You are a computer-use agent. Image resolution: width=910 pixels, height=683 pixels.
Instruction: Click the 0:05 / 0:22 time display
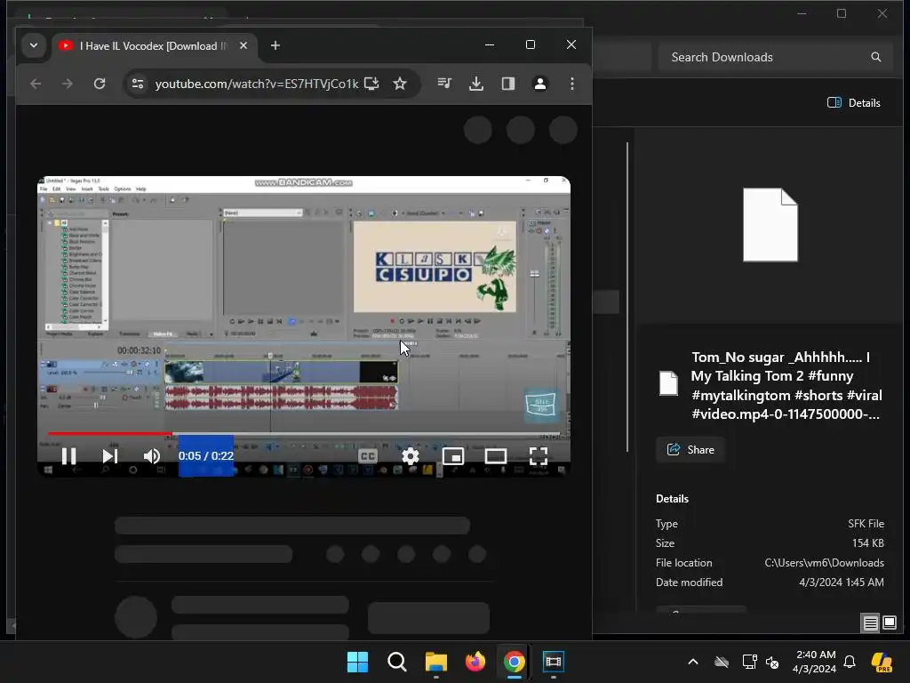206,456
